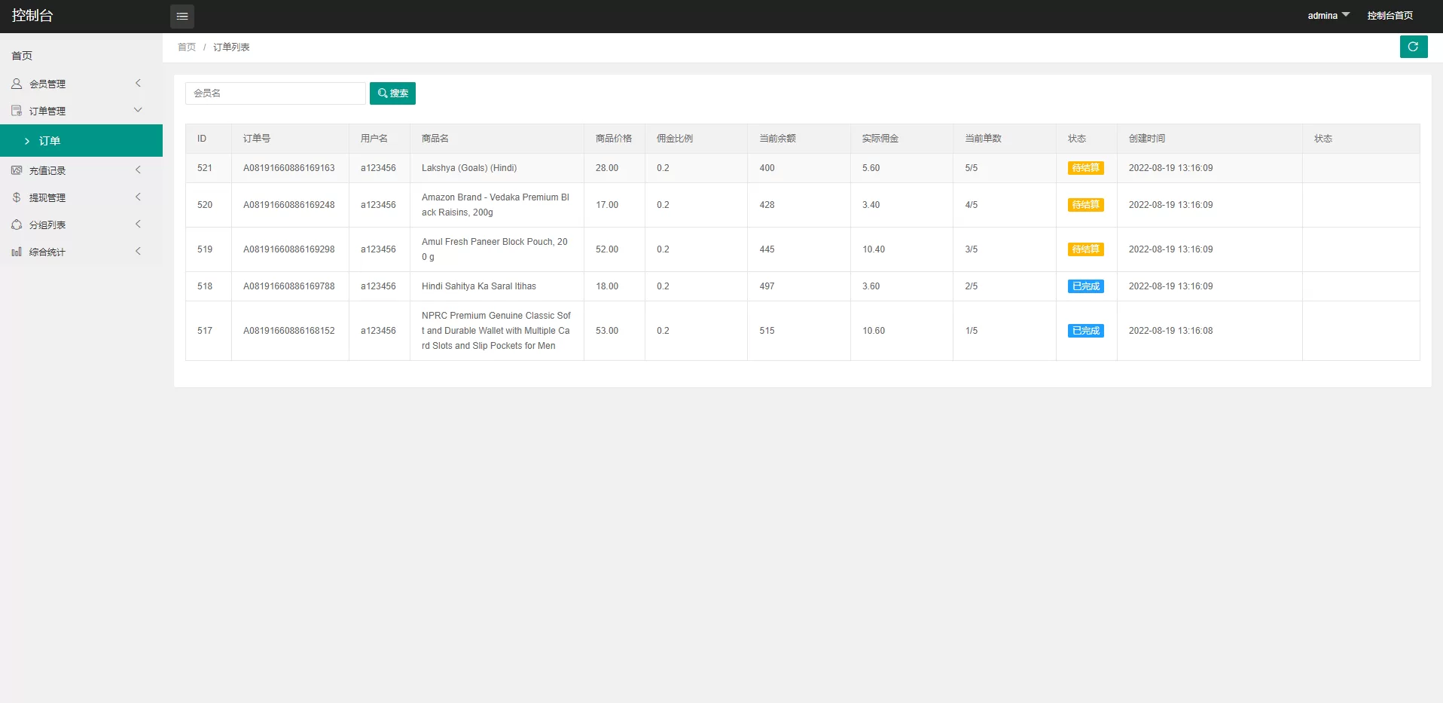Click the 待结算 badge for order 521
The image size is (1443, 703).
pyautogui.click(x=1085, y=168)
